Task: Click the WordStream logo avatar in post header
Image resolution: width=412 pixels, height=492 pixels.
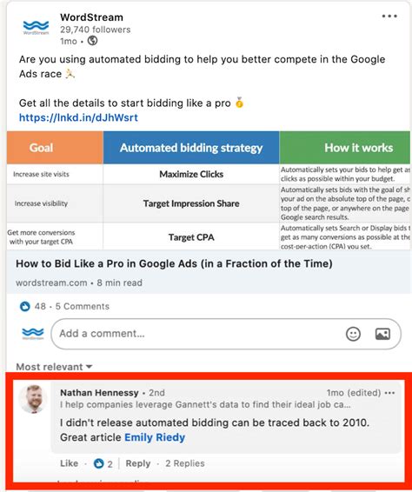Action: pos(37,27)
